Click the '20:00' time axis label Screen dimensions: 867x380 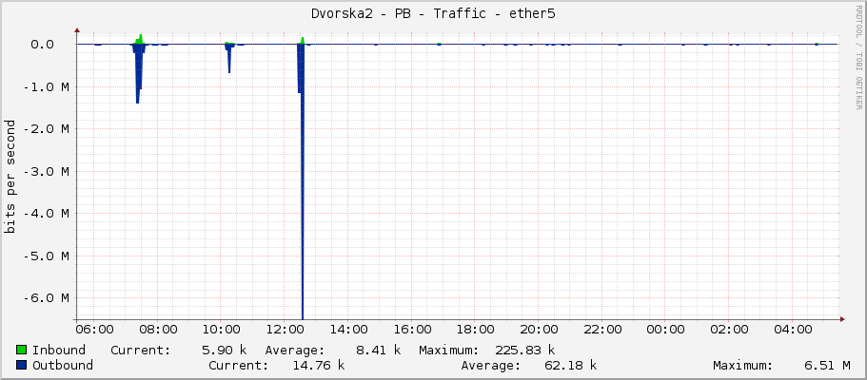point(539,330)
